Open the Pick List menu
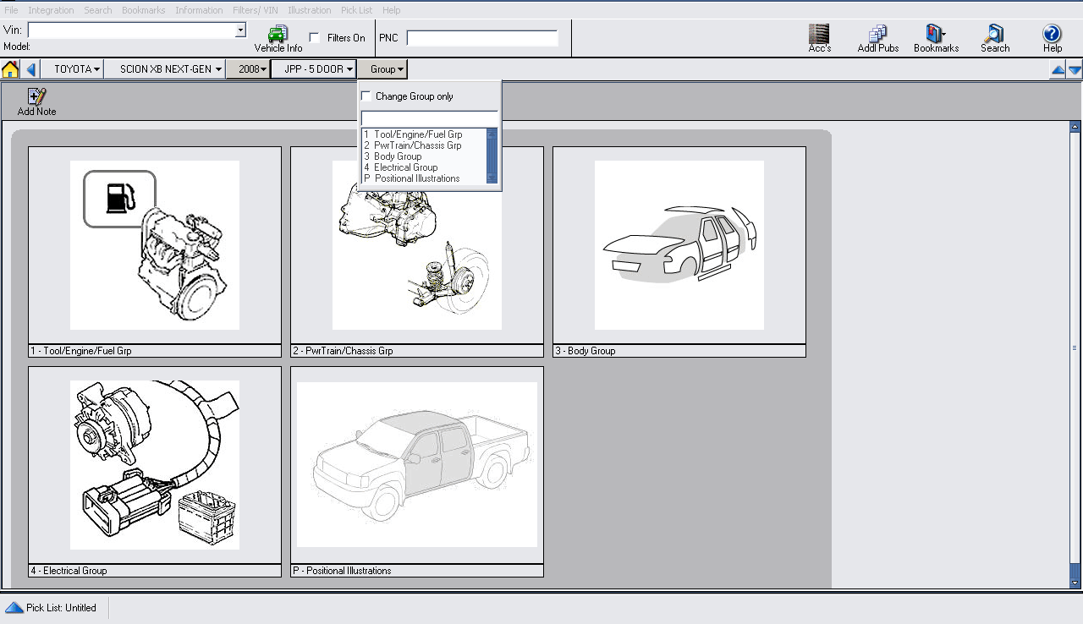This screenshot has width=1083, height=624. 358,10
